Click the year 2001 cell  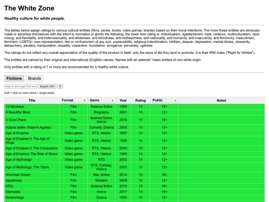point(123,112)
